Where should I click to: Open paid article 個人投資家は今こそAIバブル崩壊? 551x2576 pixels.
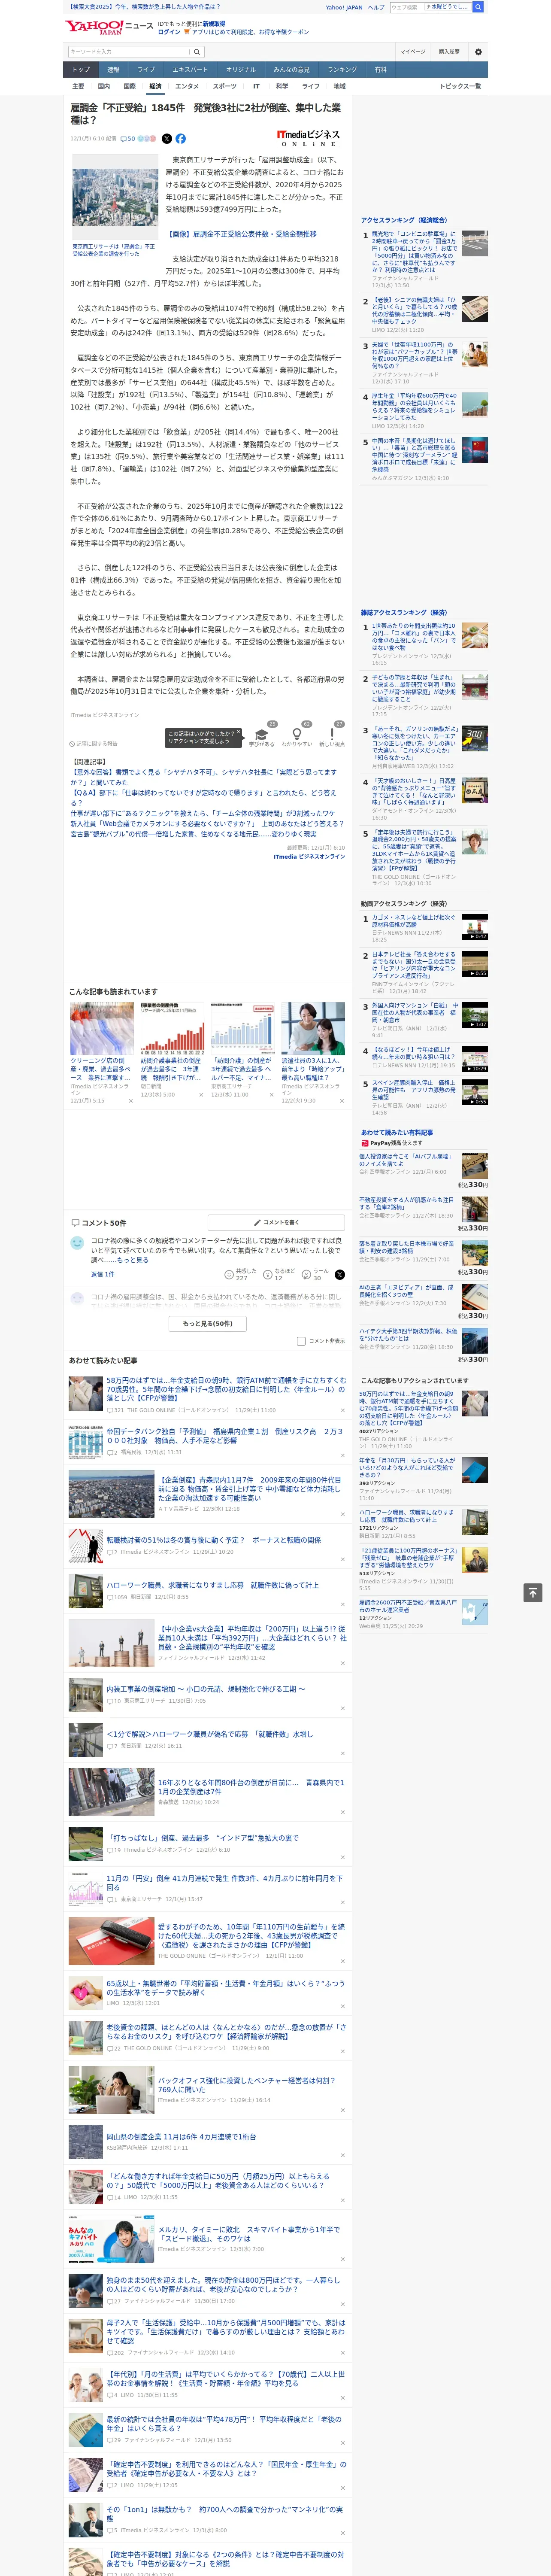pos(424,1165)
